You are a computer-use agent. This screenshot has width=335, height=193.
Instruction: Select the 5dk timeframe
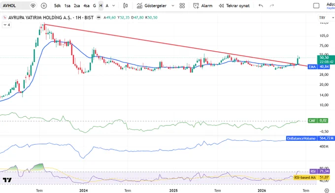(57, 6)
